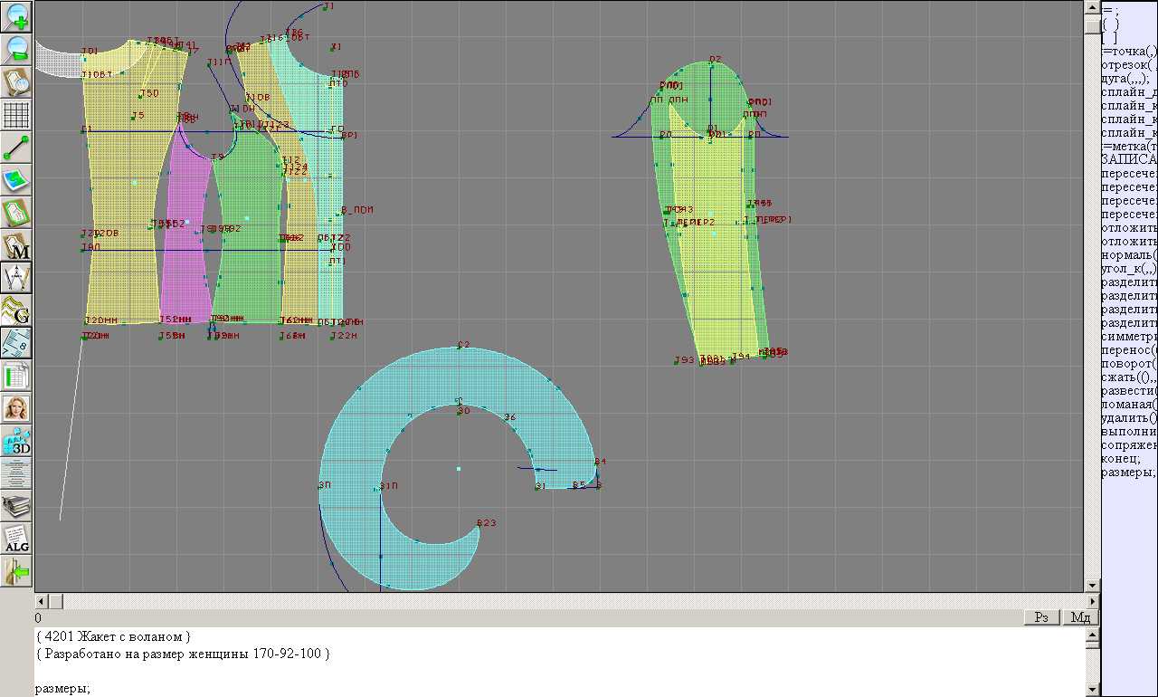Open the 3D view icon
The height and width of the screenshot is (697, 1158).
pos(17,441)
